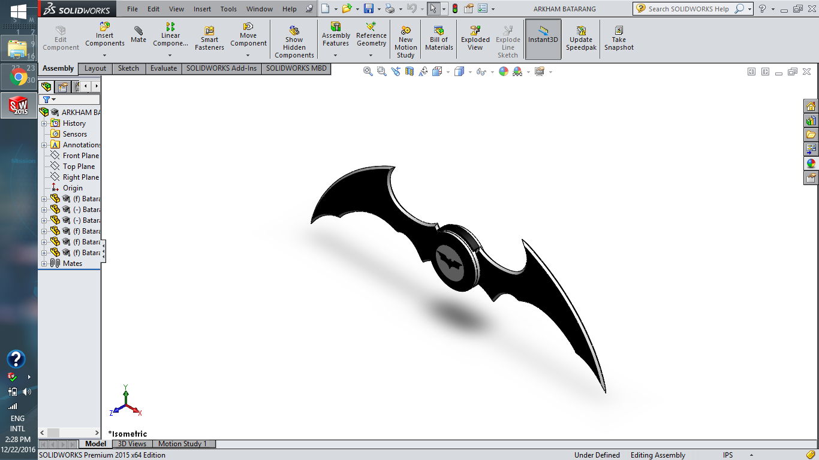
Task: Click the Save icon in the top toolbar
Action: point(369,9)
